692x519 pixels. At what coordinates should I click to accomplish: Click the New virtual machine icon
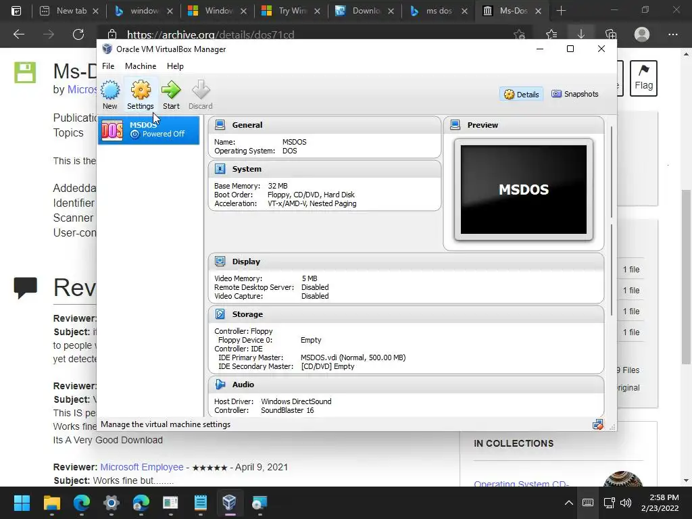click(110, 95)
